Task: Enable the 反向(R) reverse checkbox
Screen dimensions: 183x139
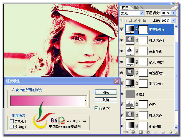Action: tap(12, 126)
